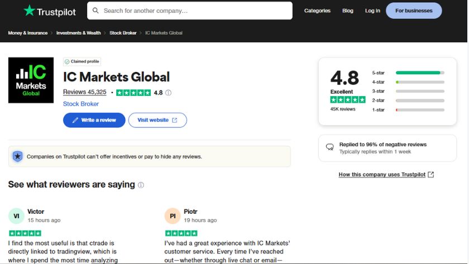This screenshot has width=469, height=264.
Task: Click the Excellent rating label
Action: click(342, 92)
